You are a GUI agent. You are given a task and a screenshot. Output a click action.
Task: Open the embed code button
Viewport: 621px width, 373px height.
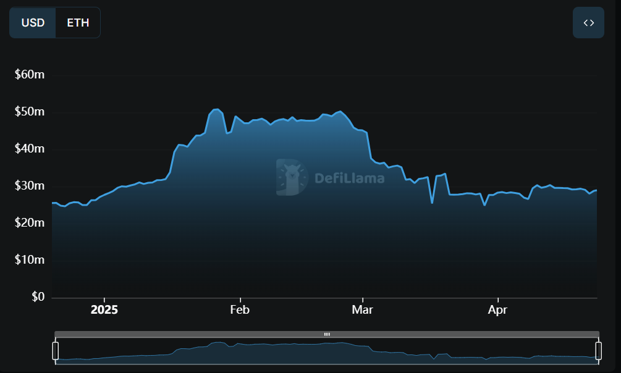[588, 23]
